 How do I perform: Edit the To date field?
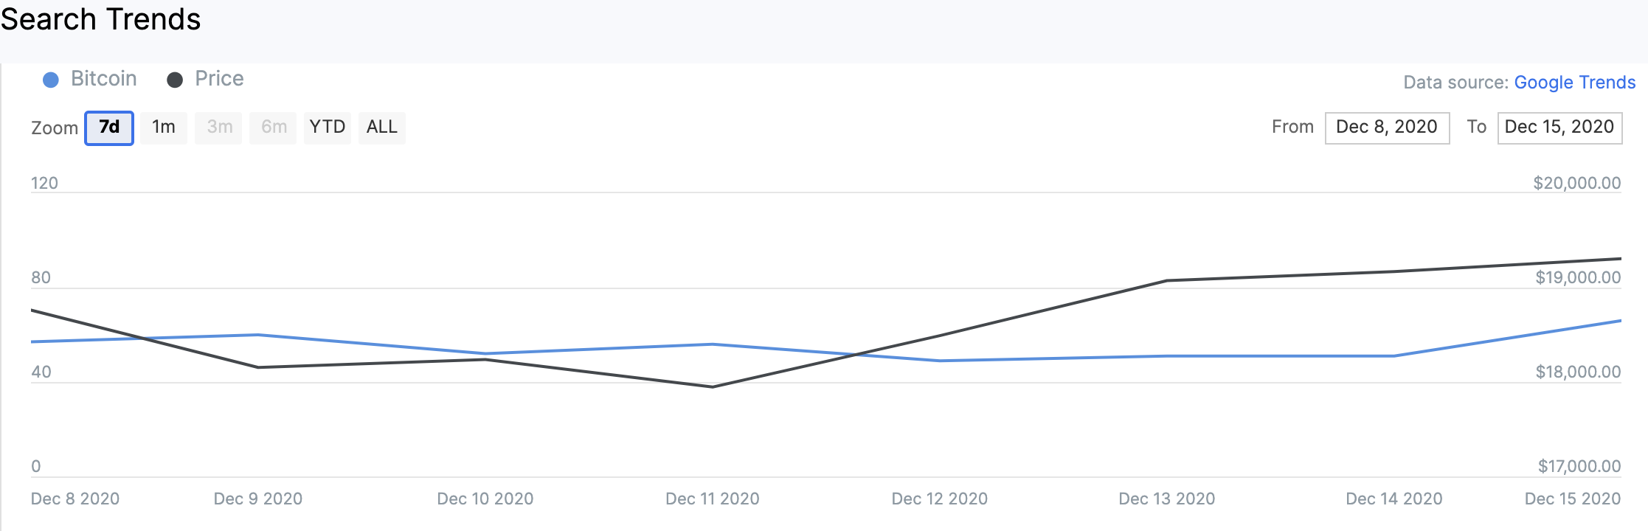1559,128
